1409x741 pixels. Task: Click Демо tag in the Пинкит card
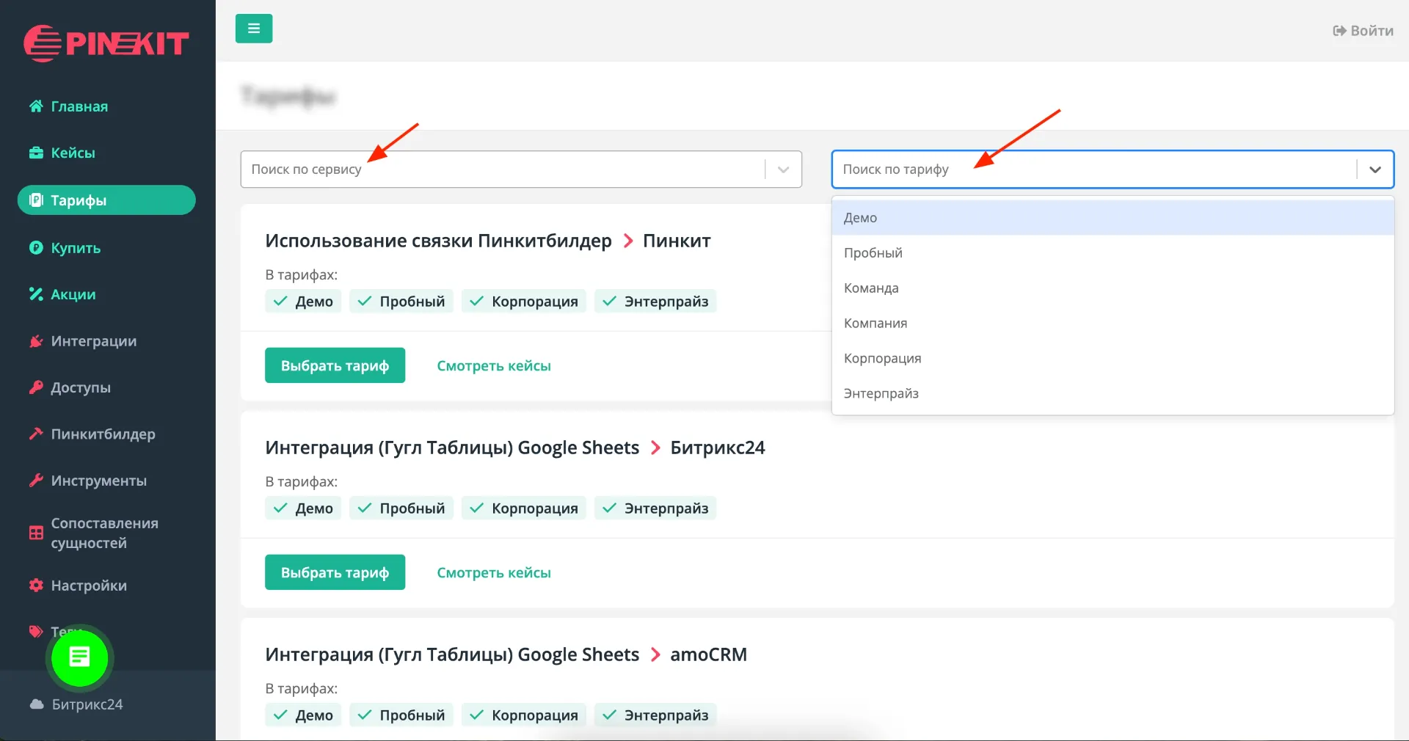[x=303, y=302]
